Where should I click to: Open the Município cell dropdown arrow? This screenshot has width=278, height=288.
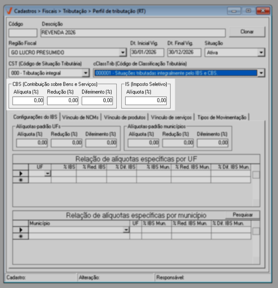point(126,230)
